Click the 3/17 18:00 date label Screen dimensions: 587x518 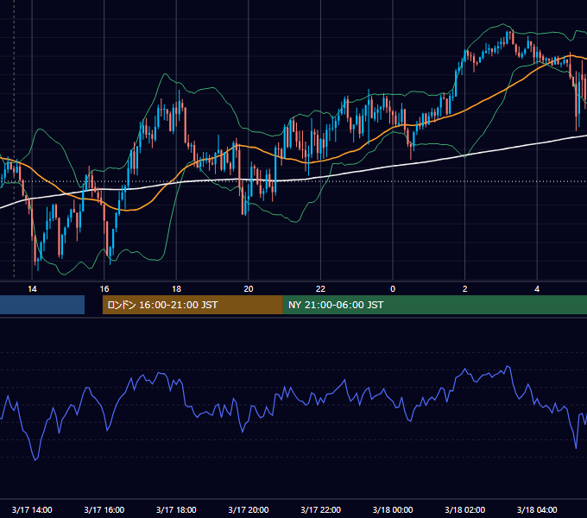point(176,509)
